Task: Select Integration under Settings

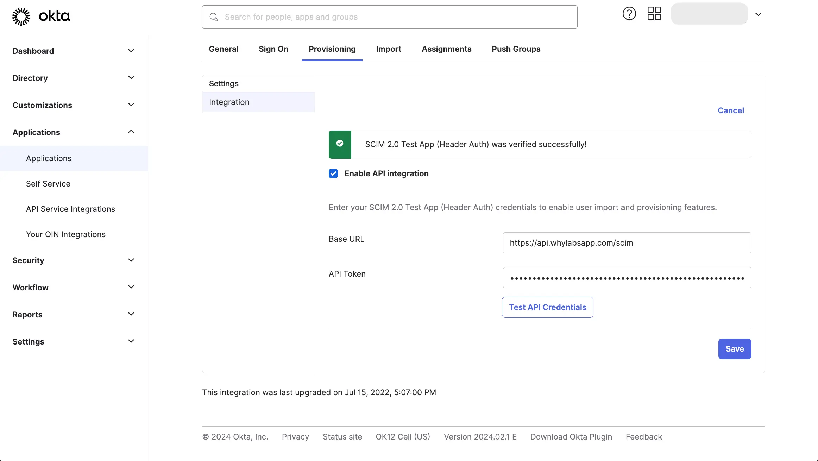Action: (x=229, y=102)
